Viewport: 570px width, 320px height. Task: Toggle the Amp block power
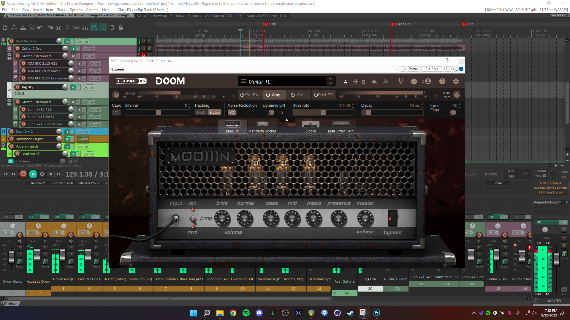tap(268, 95)
